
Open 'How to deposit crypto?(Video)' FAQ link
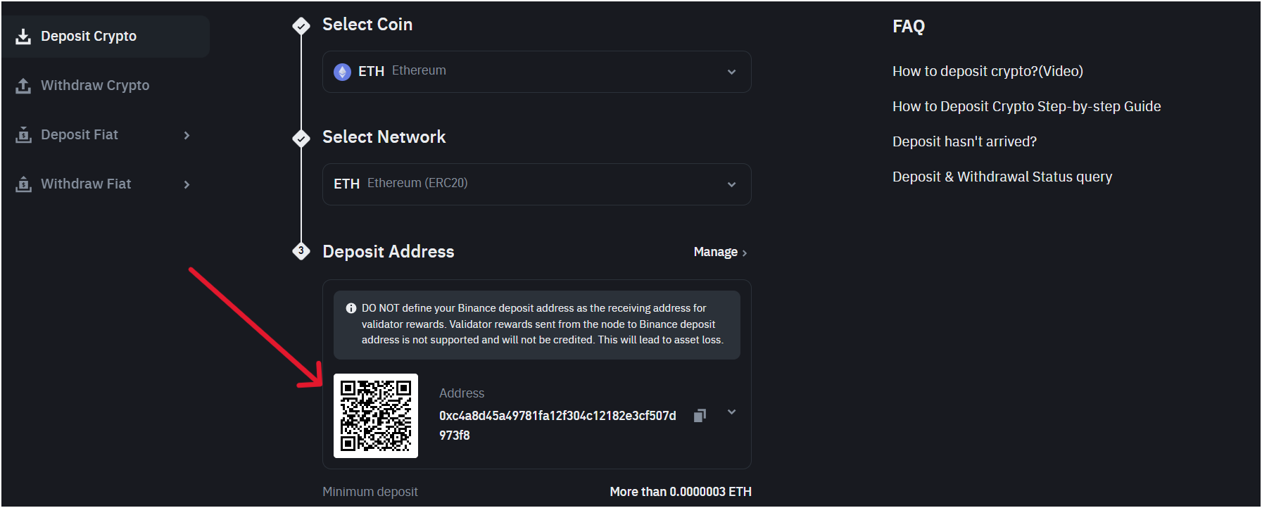click(x=987, y=71)
